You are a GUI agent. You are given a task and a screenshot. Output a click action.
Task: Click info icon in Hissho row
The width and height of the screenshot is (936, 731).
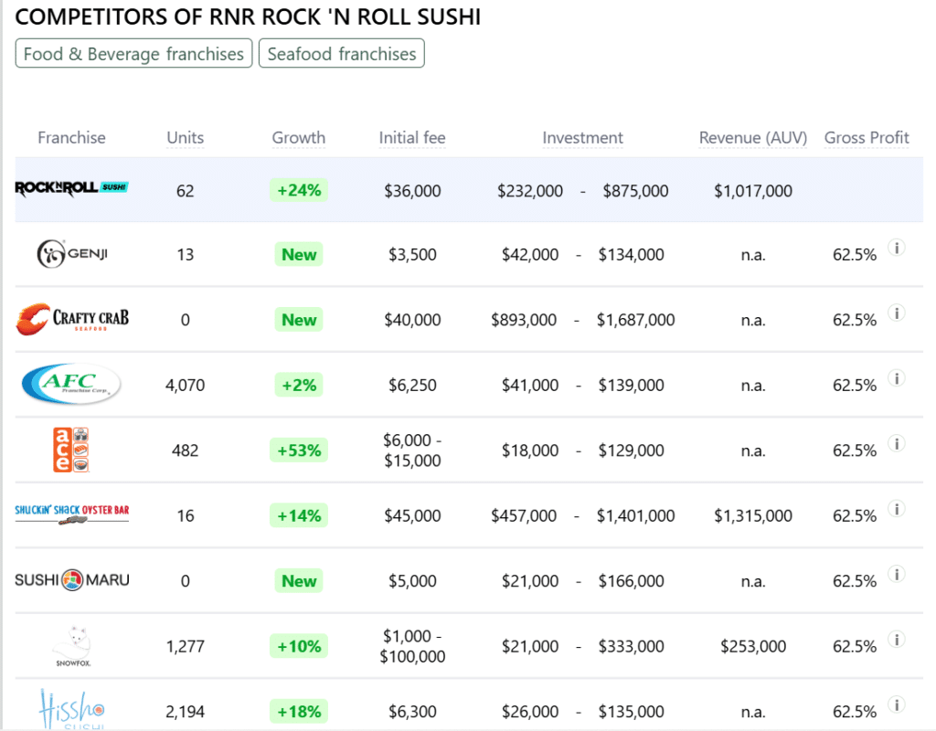point(897,705)
